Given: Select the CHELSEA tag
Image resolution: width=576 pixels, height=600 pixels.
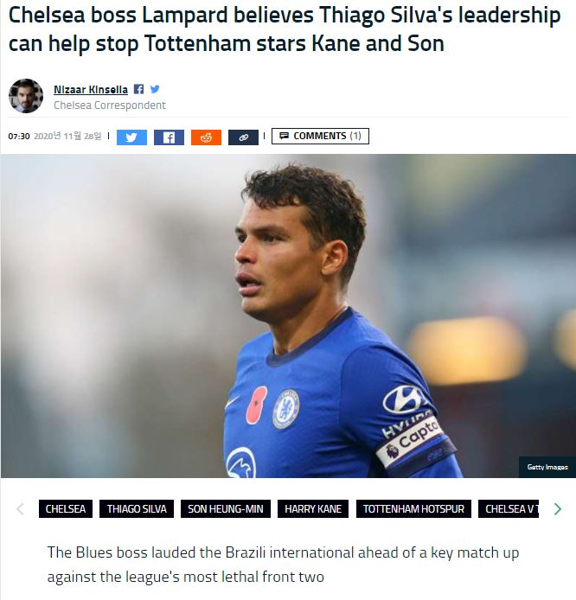Looking at the screenshot, I should (66, 508).
